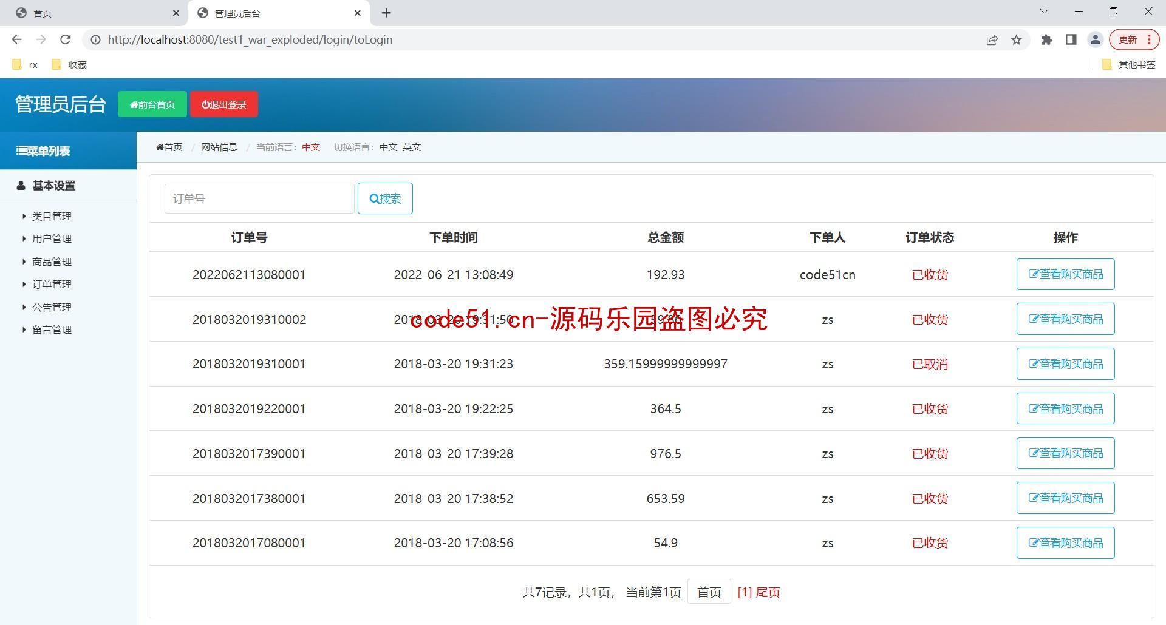Image resolution: width=1166 pixels, height=625 pixels.
Task: Open the 其他书签 folder
Action: click(x=1128, y=64)
